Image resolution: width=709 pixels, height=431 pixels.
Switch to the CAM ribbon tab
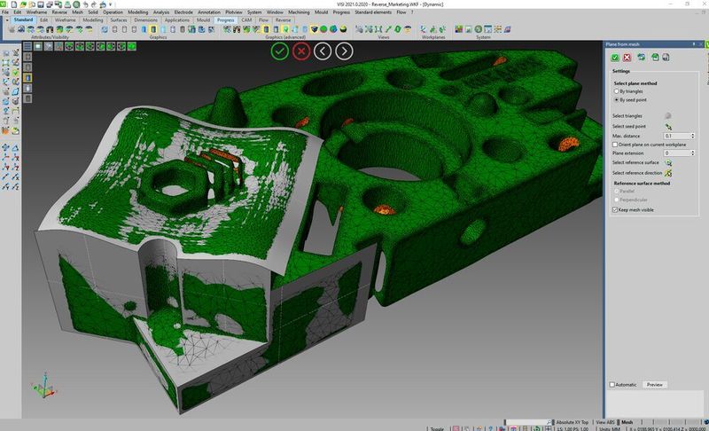[x=246, y=20]
